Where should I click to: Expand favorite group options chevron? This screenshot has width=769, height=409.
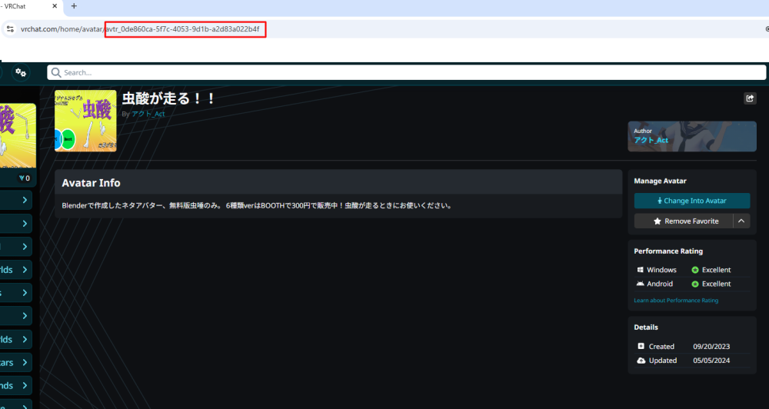point(741,221)
